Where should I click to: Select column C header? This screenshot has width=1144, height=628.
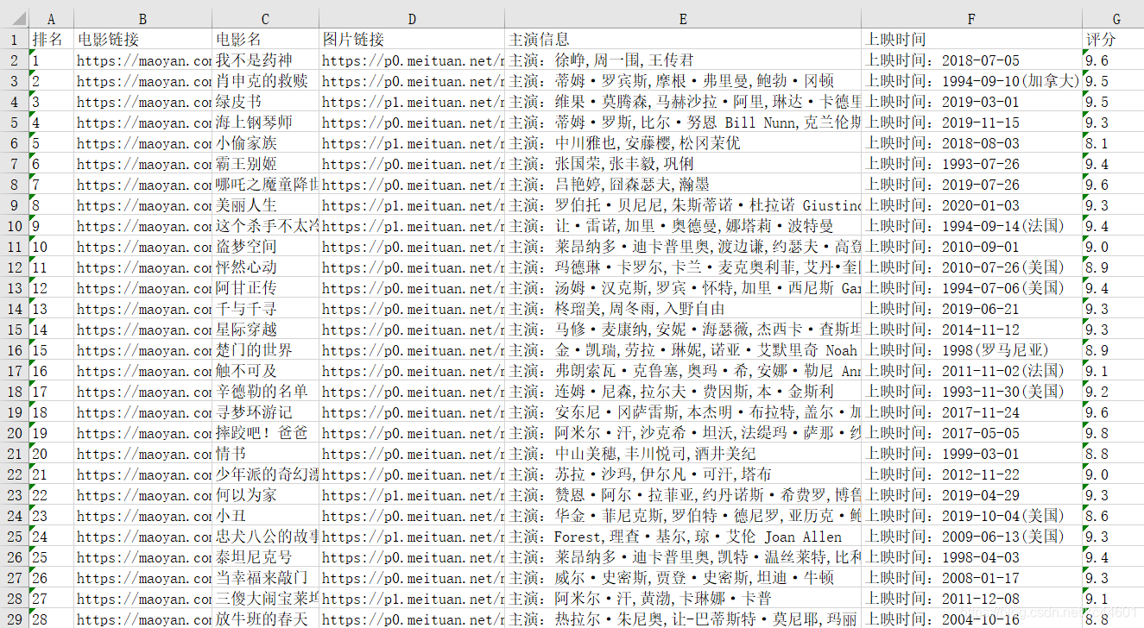265,18
